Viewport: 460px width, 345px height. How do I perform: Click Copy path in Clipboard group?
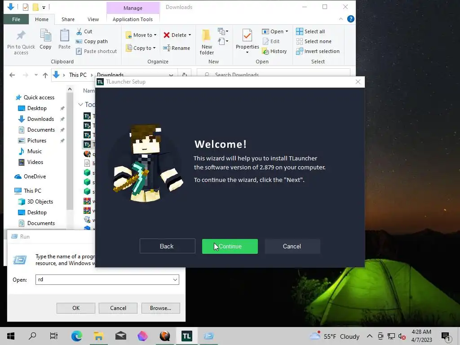coord(92,41)
